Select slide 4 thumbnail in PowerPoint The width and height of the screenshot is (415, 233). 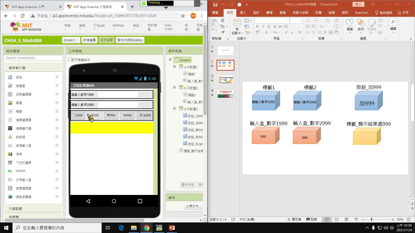(225, 94)
